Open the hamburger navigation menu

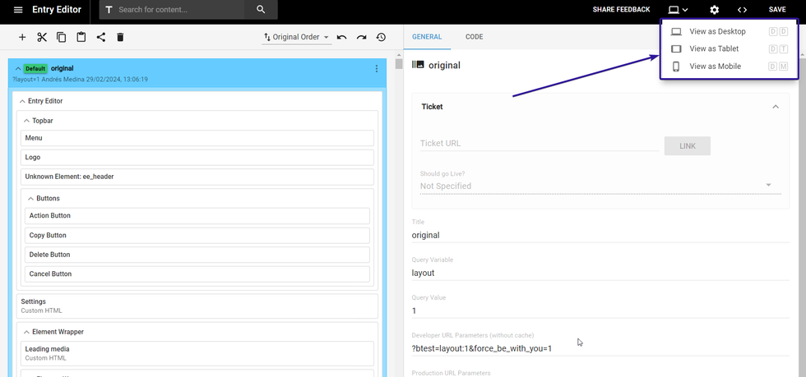[18, 10]
